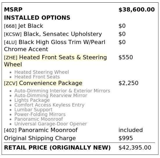Click the INSTALLED OPTIONS heading
This screenshot has height=158, width=160.
point(37,17)
